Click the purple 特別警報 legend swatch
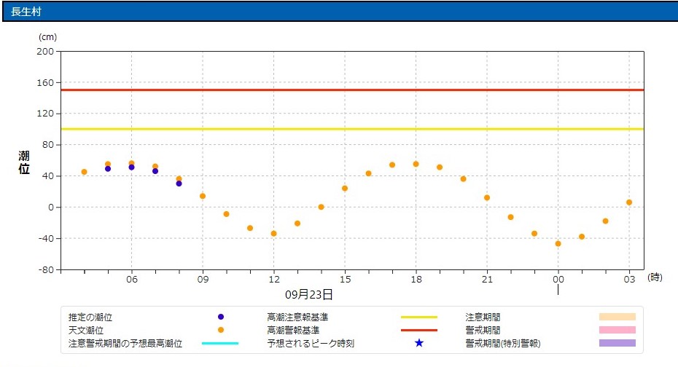Viewport: 678px width, 367px height. 617,343
